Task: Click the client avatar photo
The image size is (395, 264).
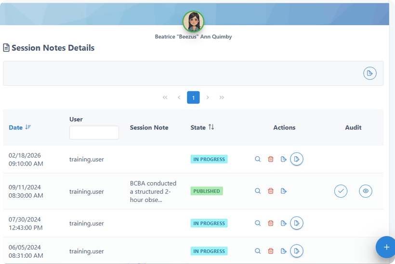Action: 193,22
